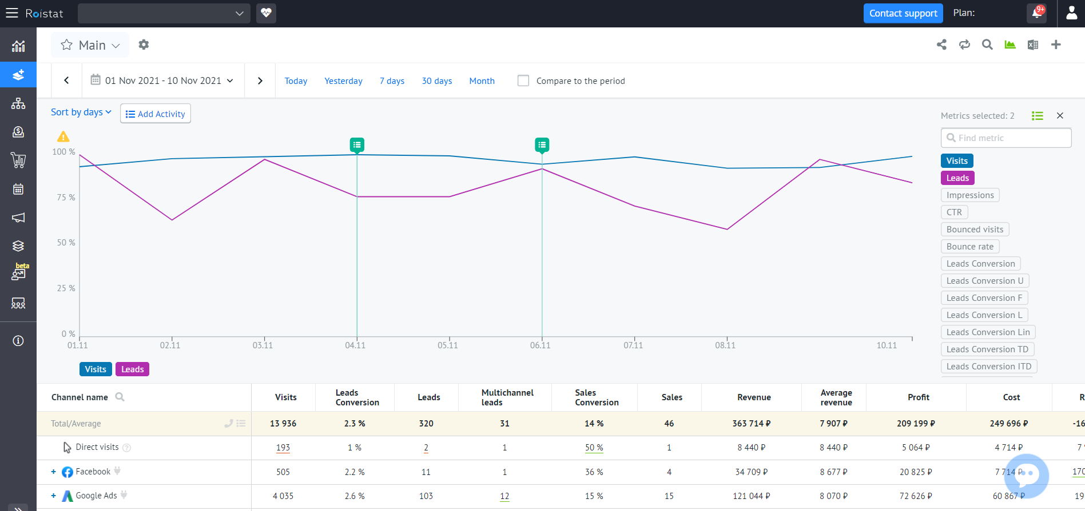1085x511 pixels.
Task: Toggle the green chart display icon
Action: [1010, 45]
